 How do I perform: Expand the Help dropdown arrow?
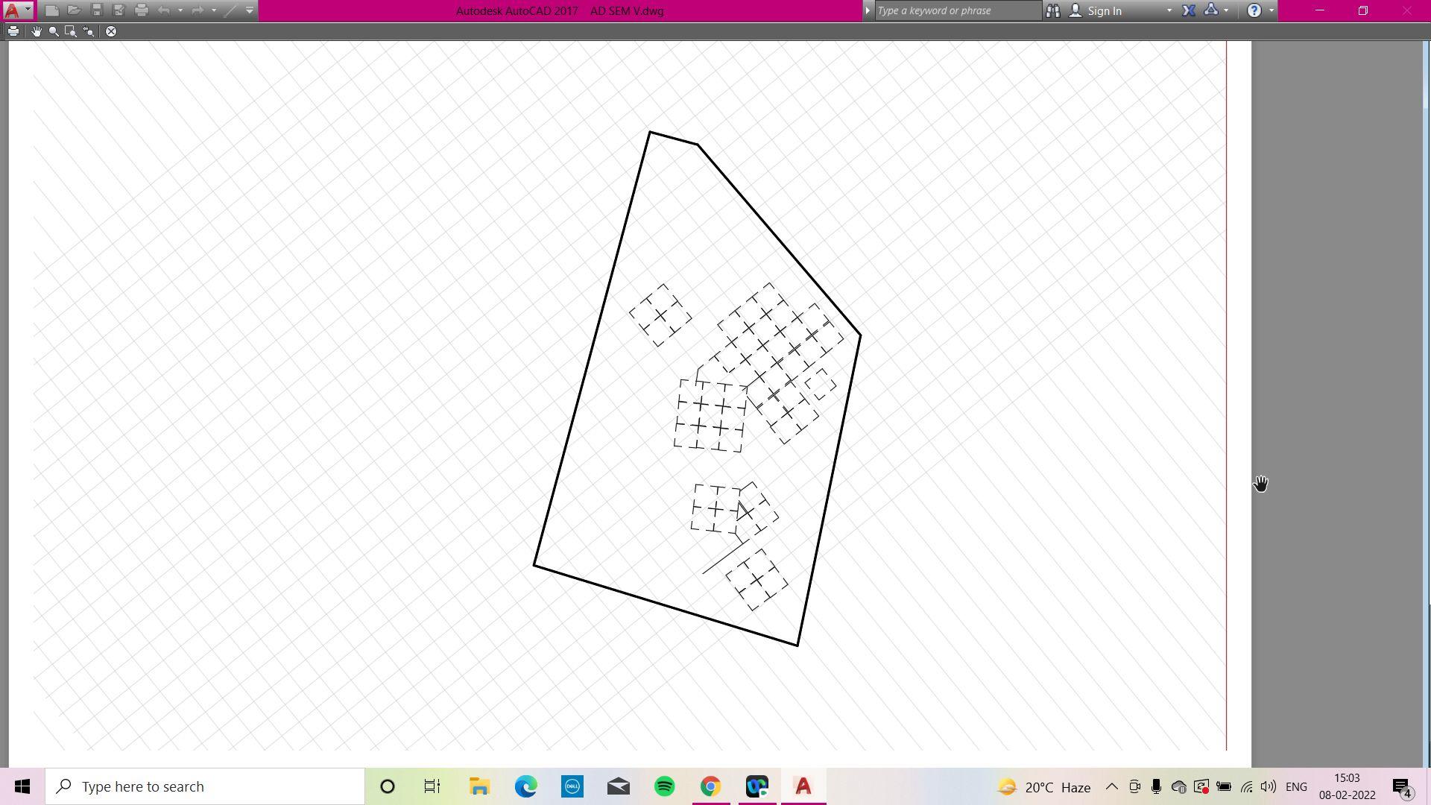tap(1272, 10)
